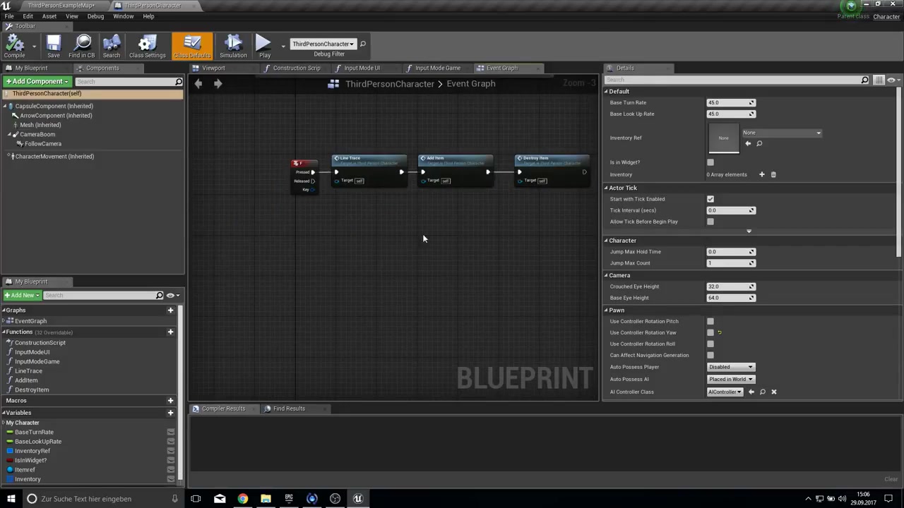Use selected asset for Inventory Ref

click(x=748, y=144)
